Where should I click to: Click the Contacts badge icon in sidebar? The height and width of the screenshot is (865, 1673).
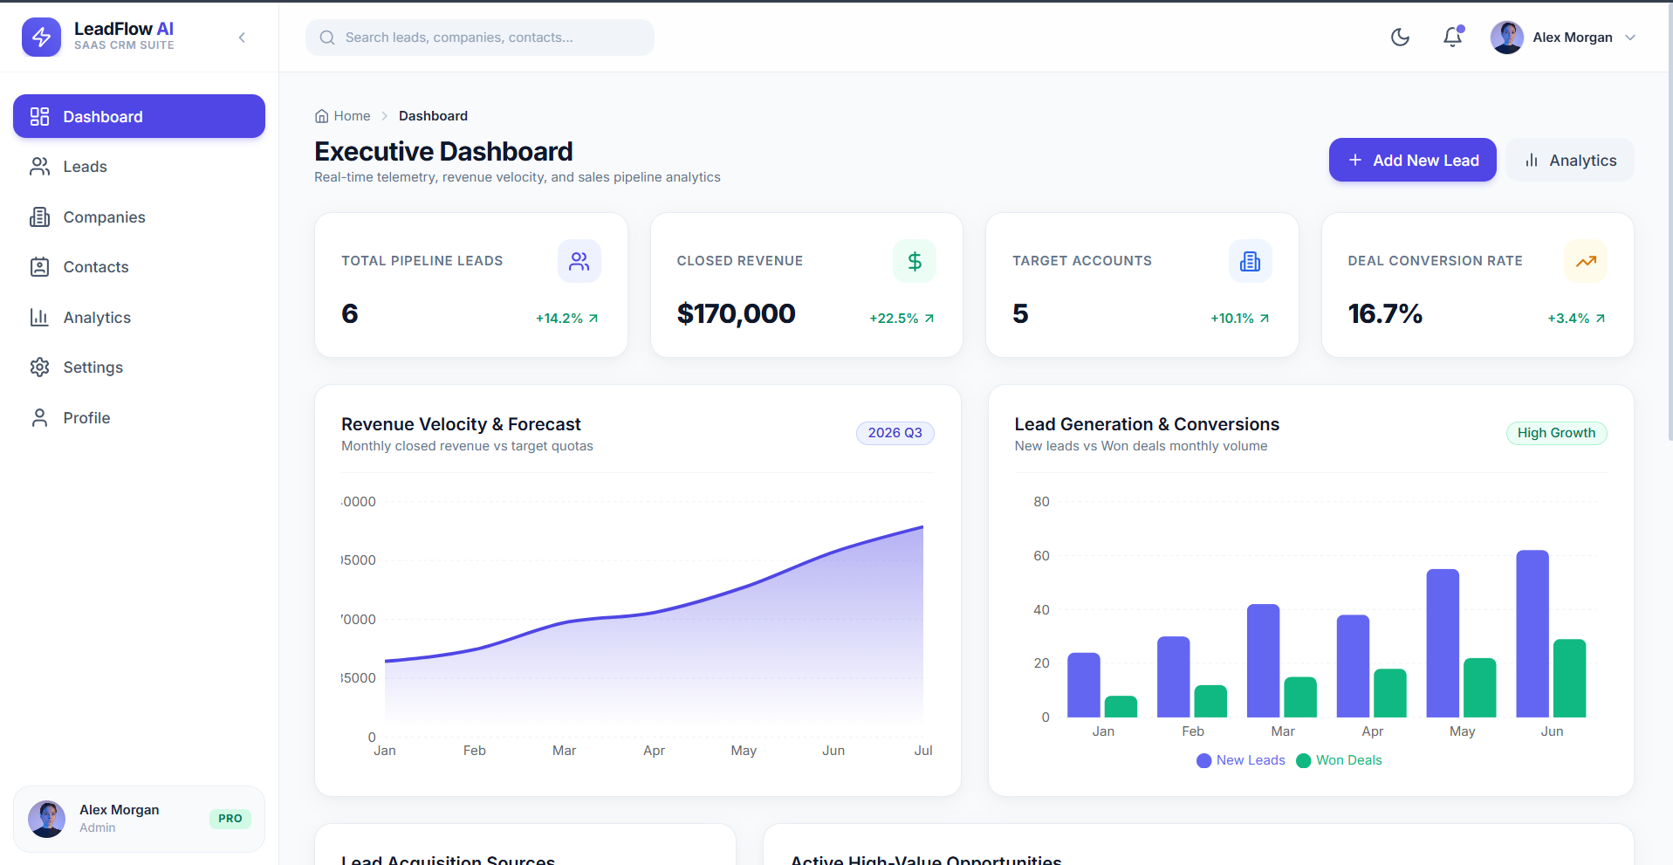point(39,267)
